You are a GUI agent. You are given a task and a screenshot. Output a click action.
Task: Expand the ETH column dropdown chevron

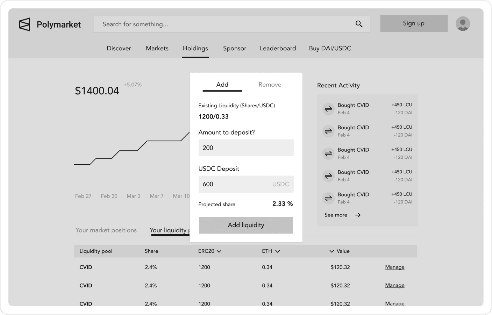coord(278,251)
